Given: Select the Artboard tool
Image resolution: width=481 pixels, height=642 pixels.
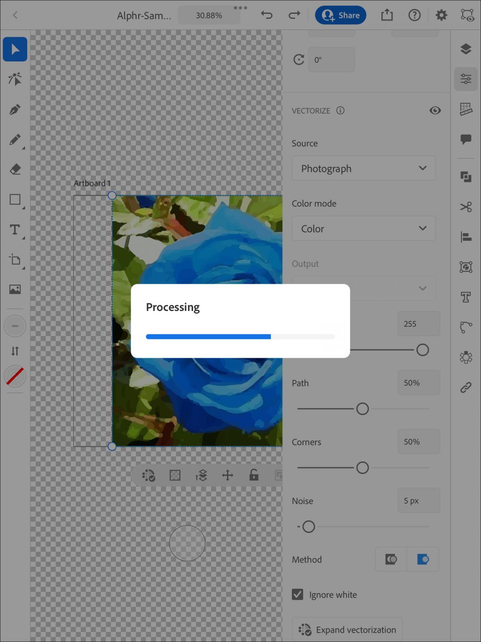Looking at the screenshot, I should 15,260.
